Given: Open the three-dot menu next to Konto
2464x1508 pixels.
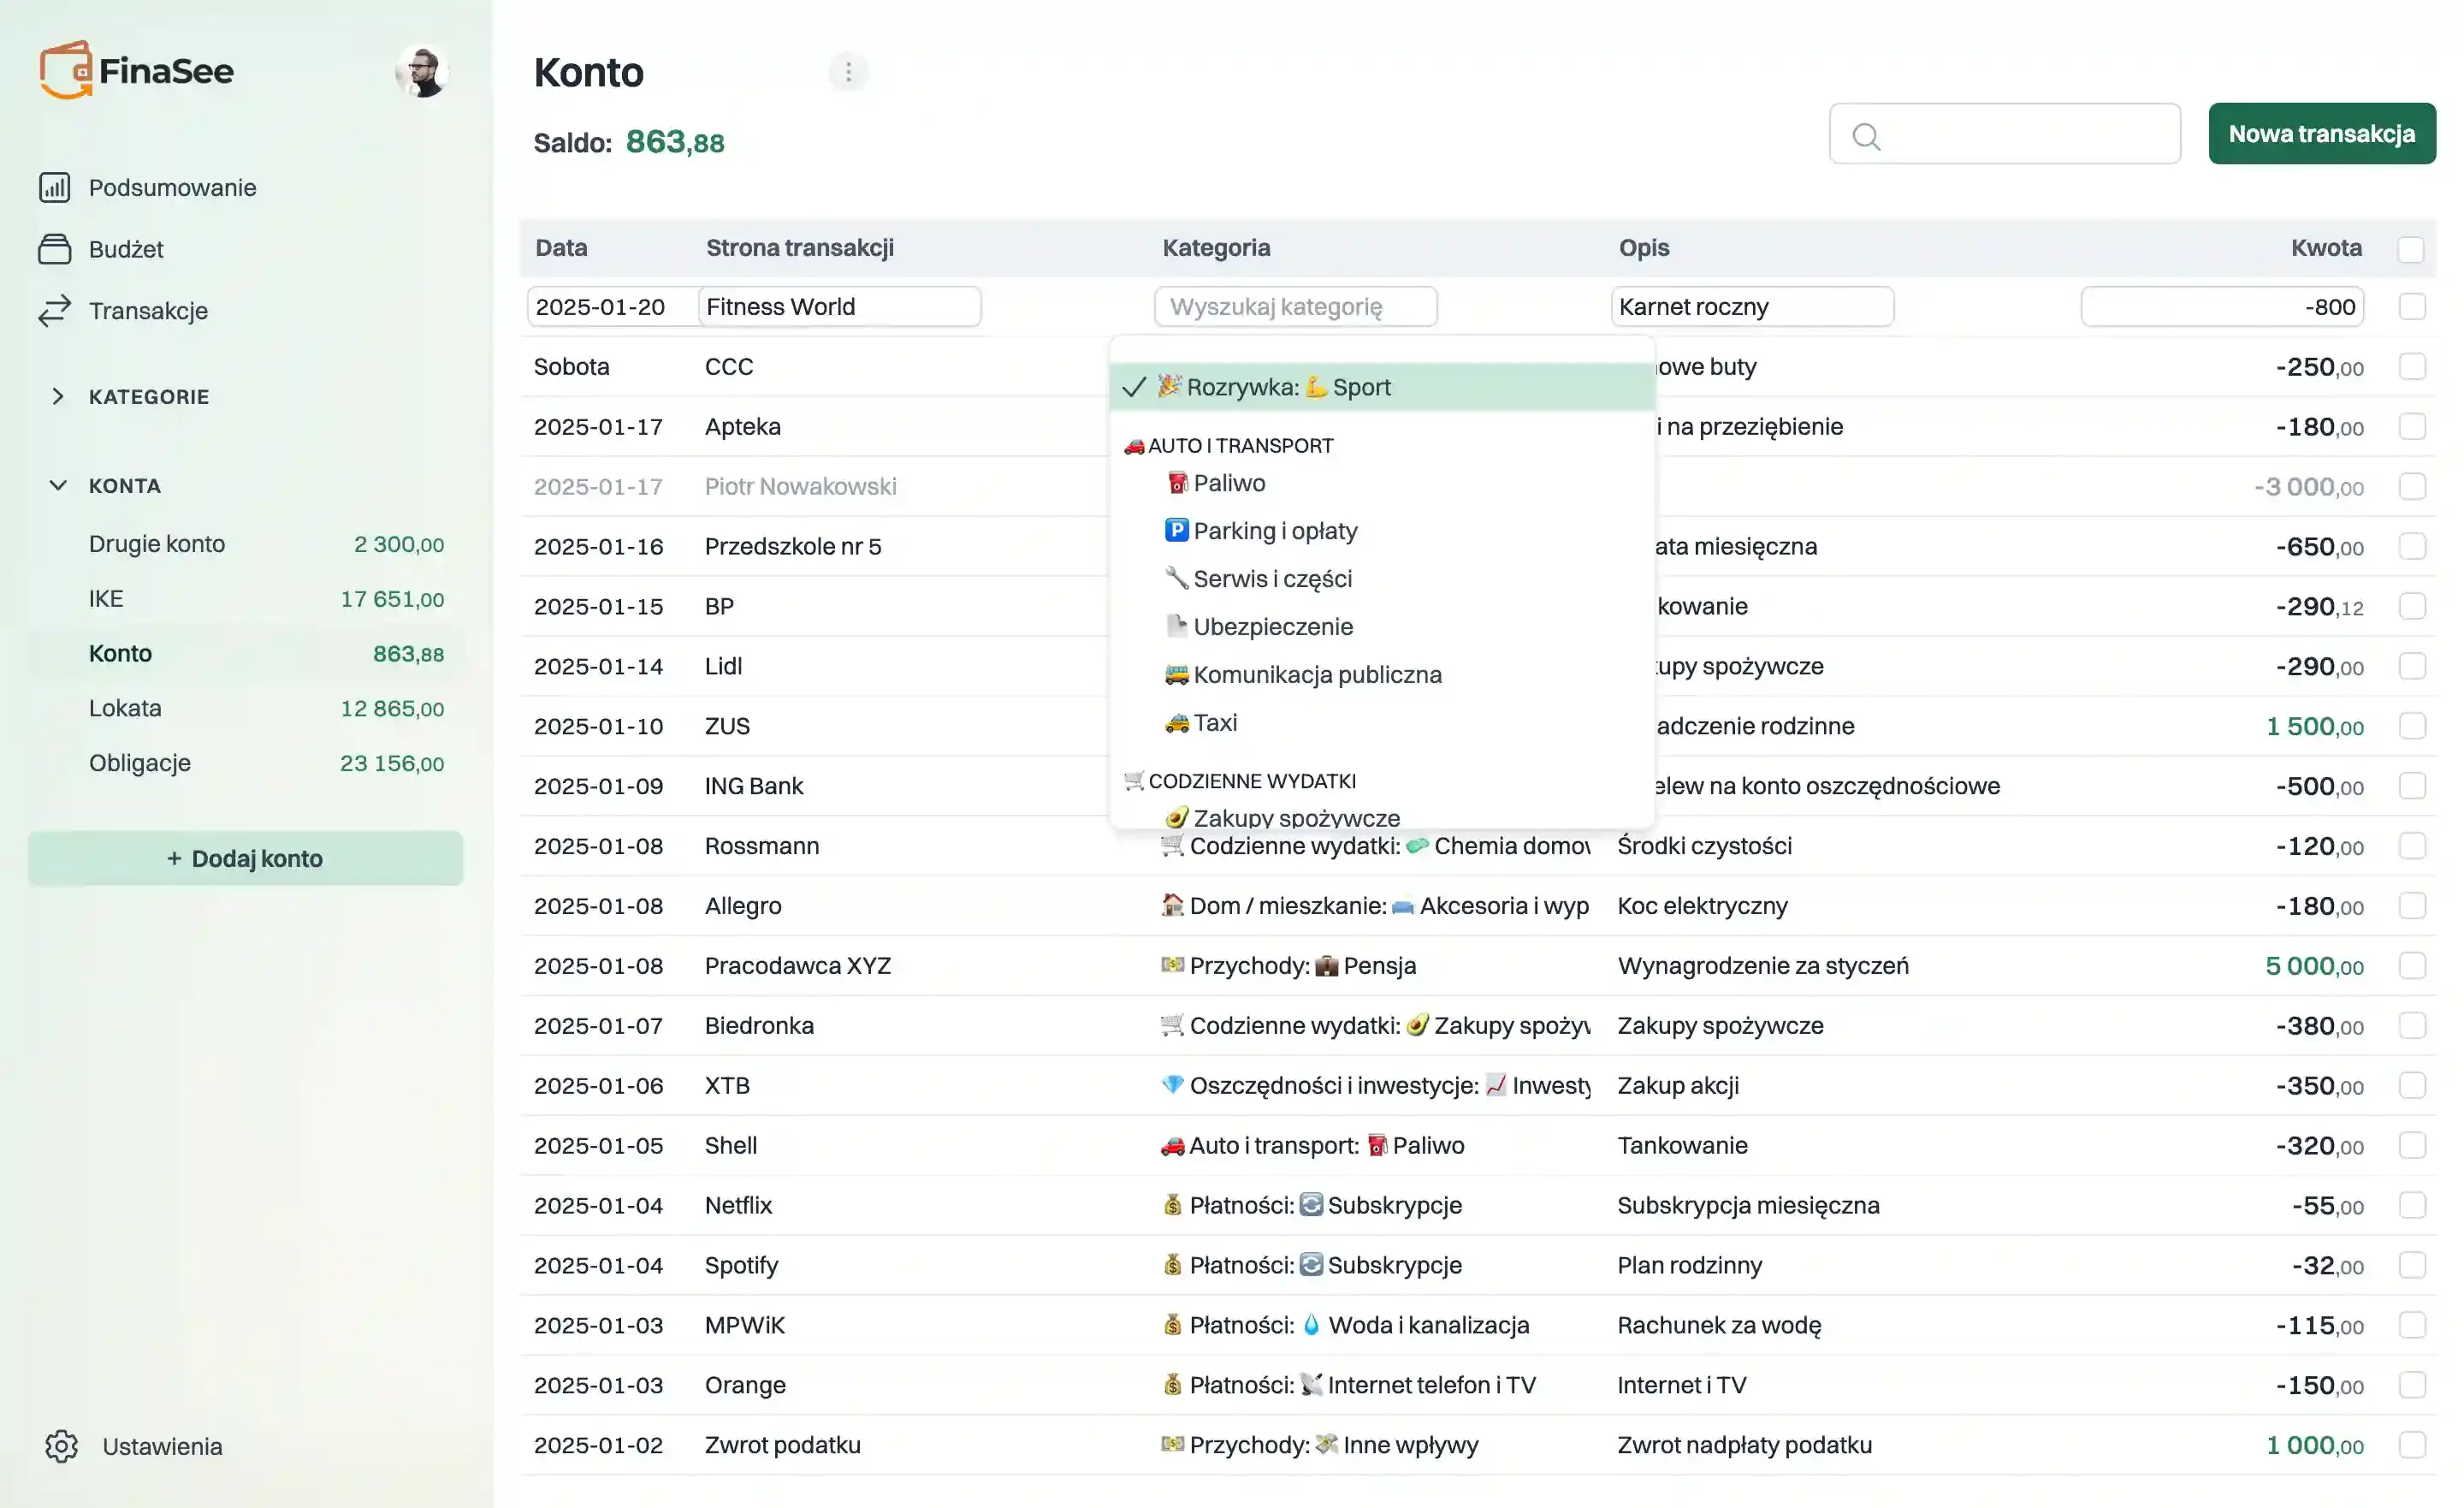Looking at the screenshot, I should pos(848,72).
